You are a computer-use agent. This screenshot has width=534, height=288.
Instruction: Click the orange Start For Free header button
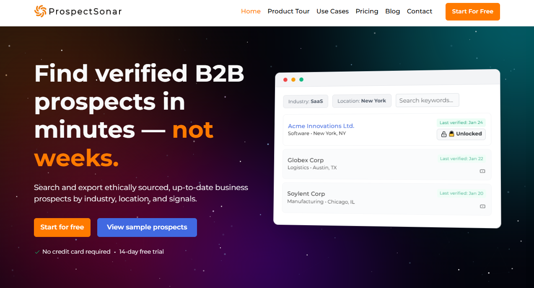472,11
